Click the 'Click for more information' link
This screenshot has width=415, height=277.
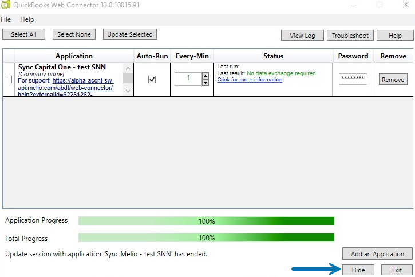(x=250, y=80)
